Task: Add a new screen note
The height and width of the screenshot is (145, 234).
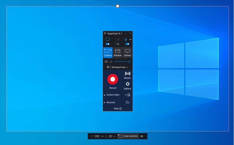Action: [x=127, y=95]
